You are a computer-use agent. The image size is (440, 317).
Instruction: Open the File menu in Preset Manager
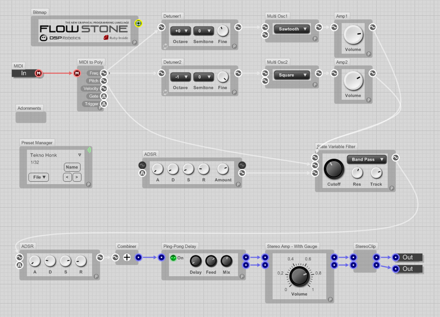[38, 177]
